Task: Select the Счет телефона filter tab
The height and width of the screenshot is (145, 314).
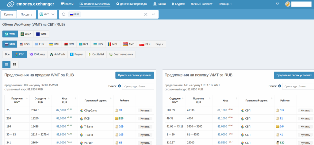Action: tap(121, 54)
